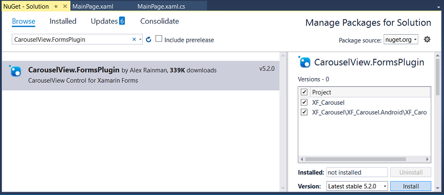Screen dimensions: 444x195
Task: Uncheck the XF_Carousel project checkbox
Action: tap(304, 102)
